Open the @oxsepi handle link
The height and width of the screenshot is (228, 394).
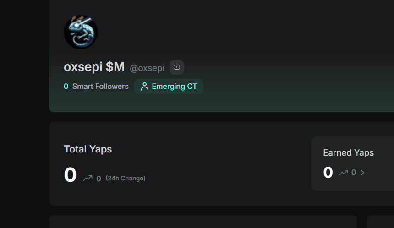click(147, 68)
